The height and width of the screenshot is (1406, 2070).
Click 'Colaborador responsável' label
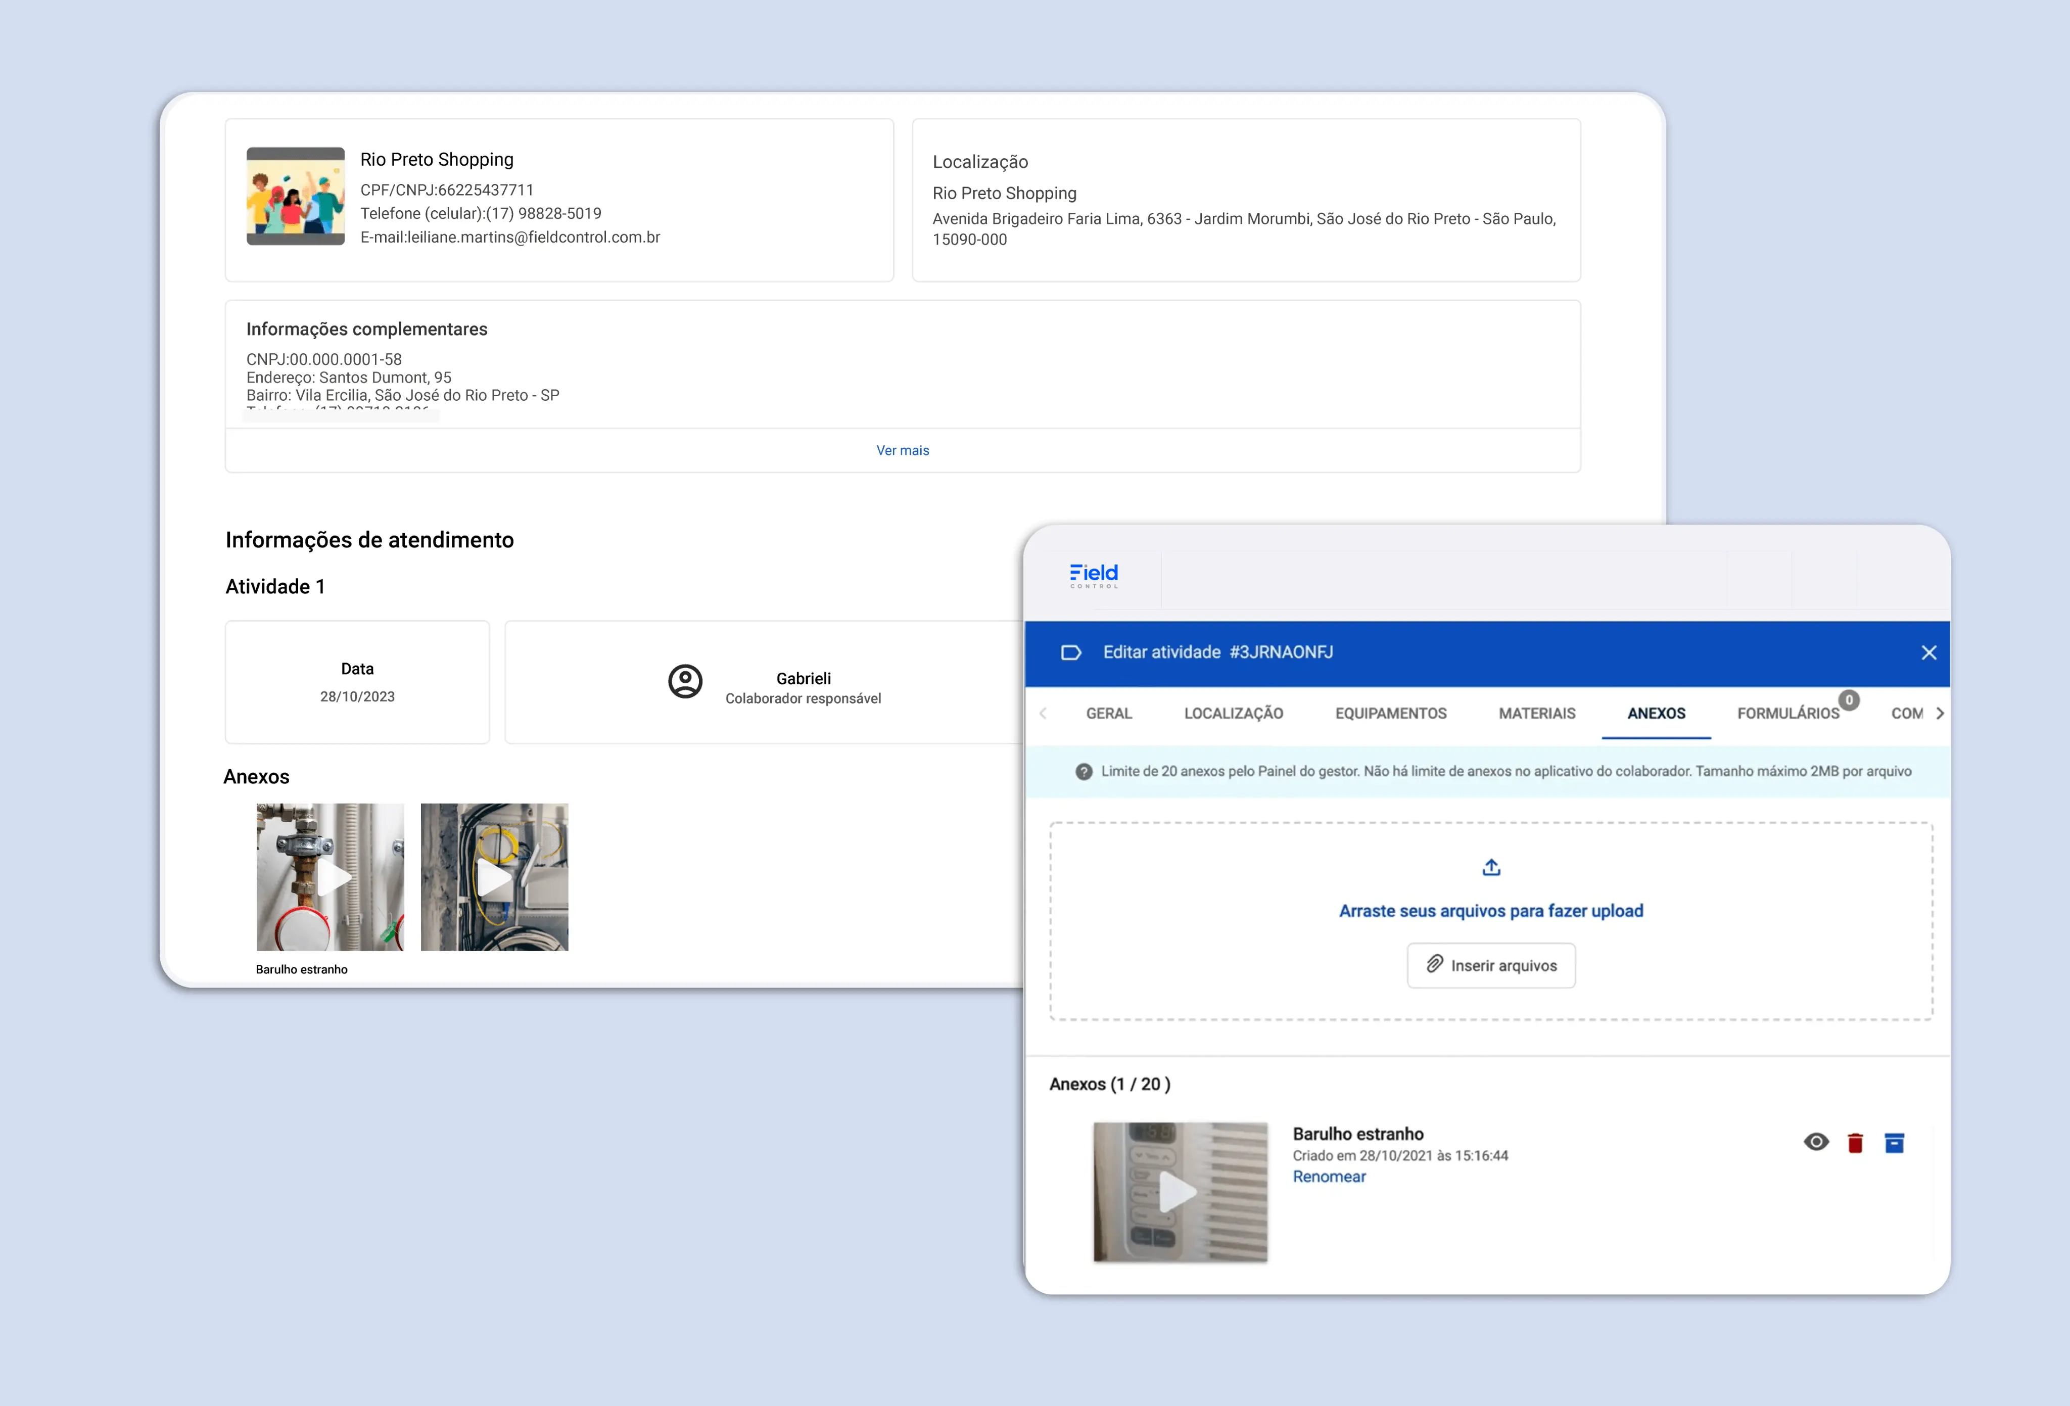803,698
